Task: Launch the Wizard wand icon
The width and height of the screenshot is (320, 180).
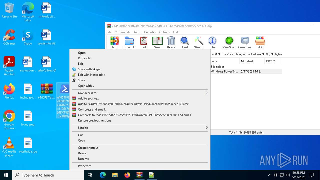Action: (x=199, y=42)
